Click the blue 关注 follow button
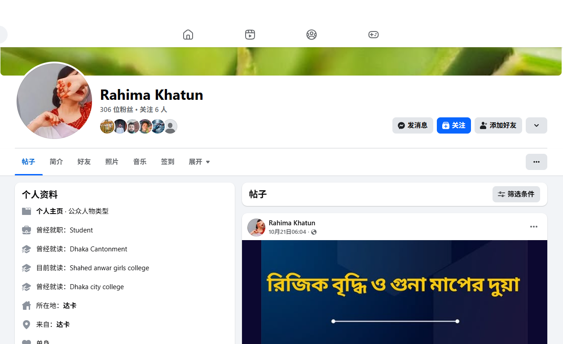Viewport: 563px width, 344px height. tap(454, 125)
